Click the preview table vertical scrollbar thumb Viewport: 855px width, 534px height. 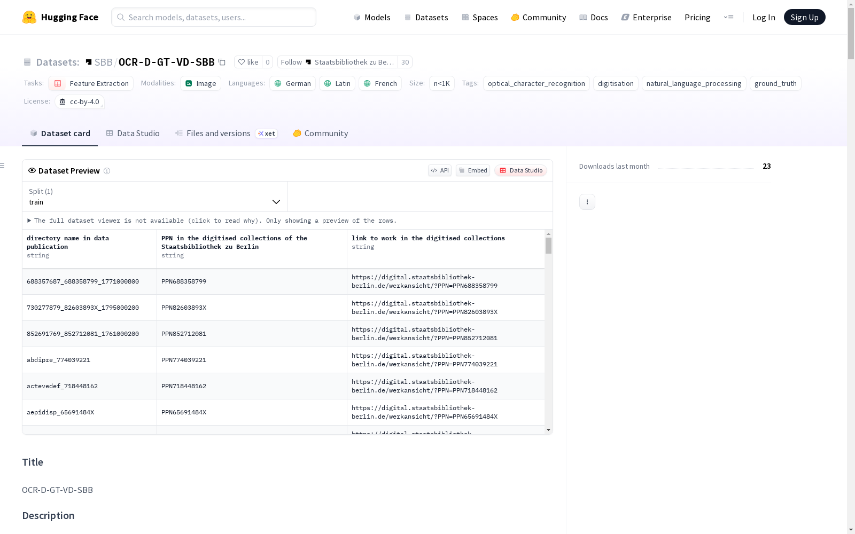[x=548, y=246]
